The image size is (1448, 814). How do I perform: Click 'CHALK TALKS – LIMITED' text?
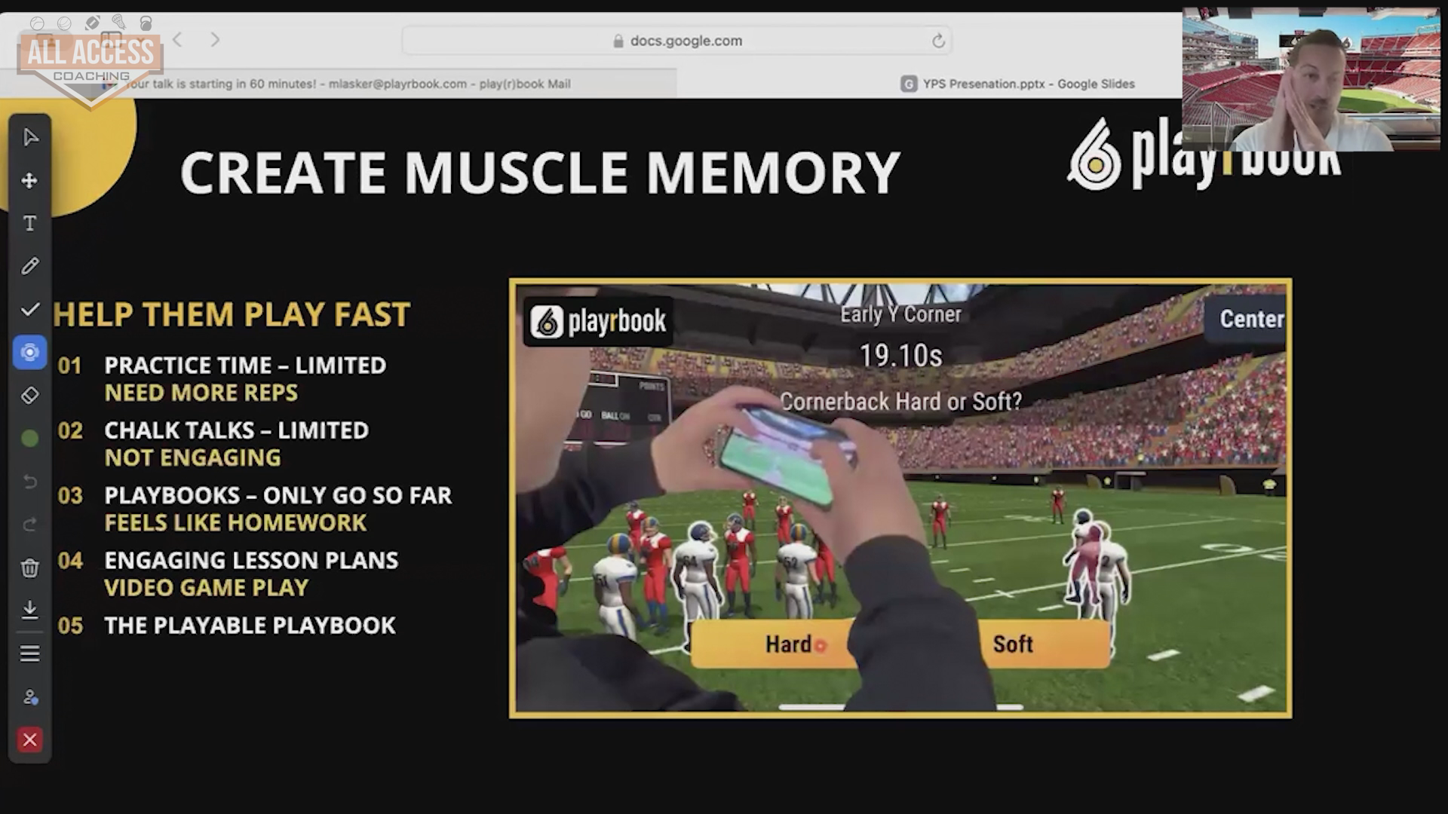tap(236, 430)
